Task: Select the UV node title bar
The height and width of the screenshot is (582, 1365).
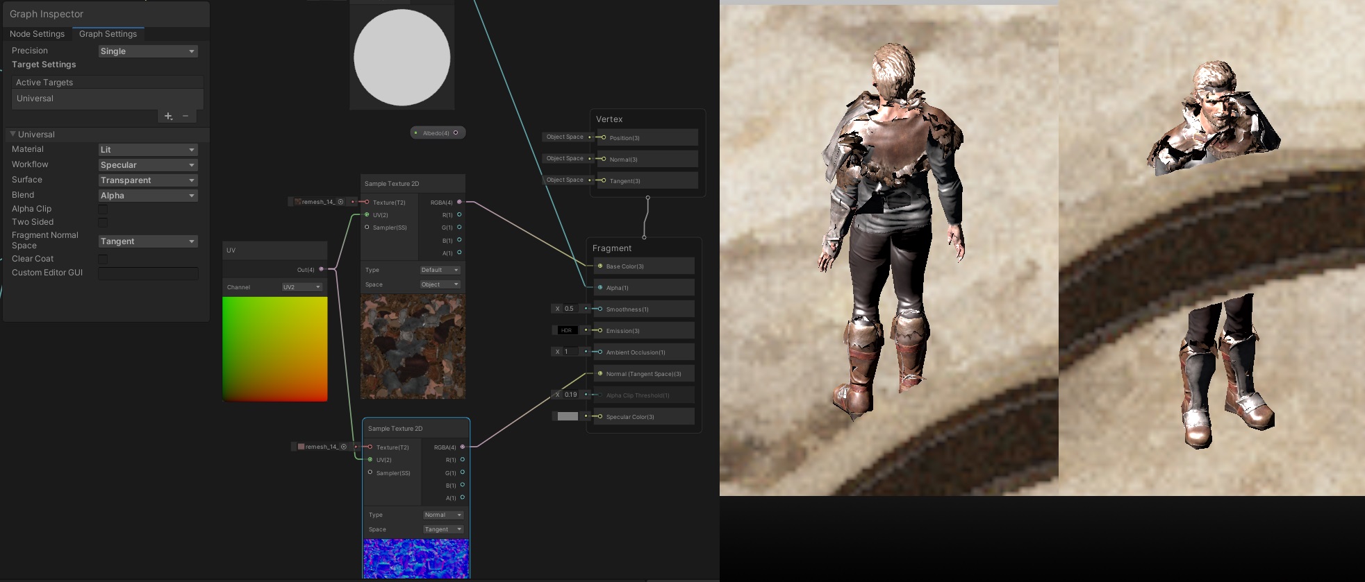Action: click(x=274, y=250)
